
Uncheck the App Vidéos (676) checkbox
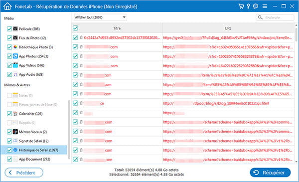pyautogui.click(x=9, y=65)
